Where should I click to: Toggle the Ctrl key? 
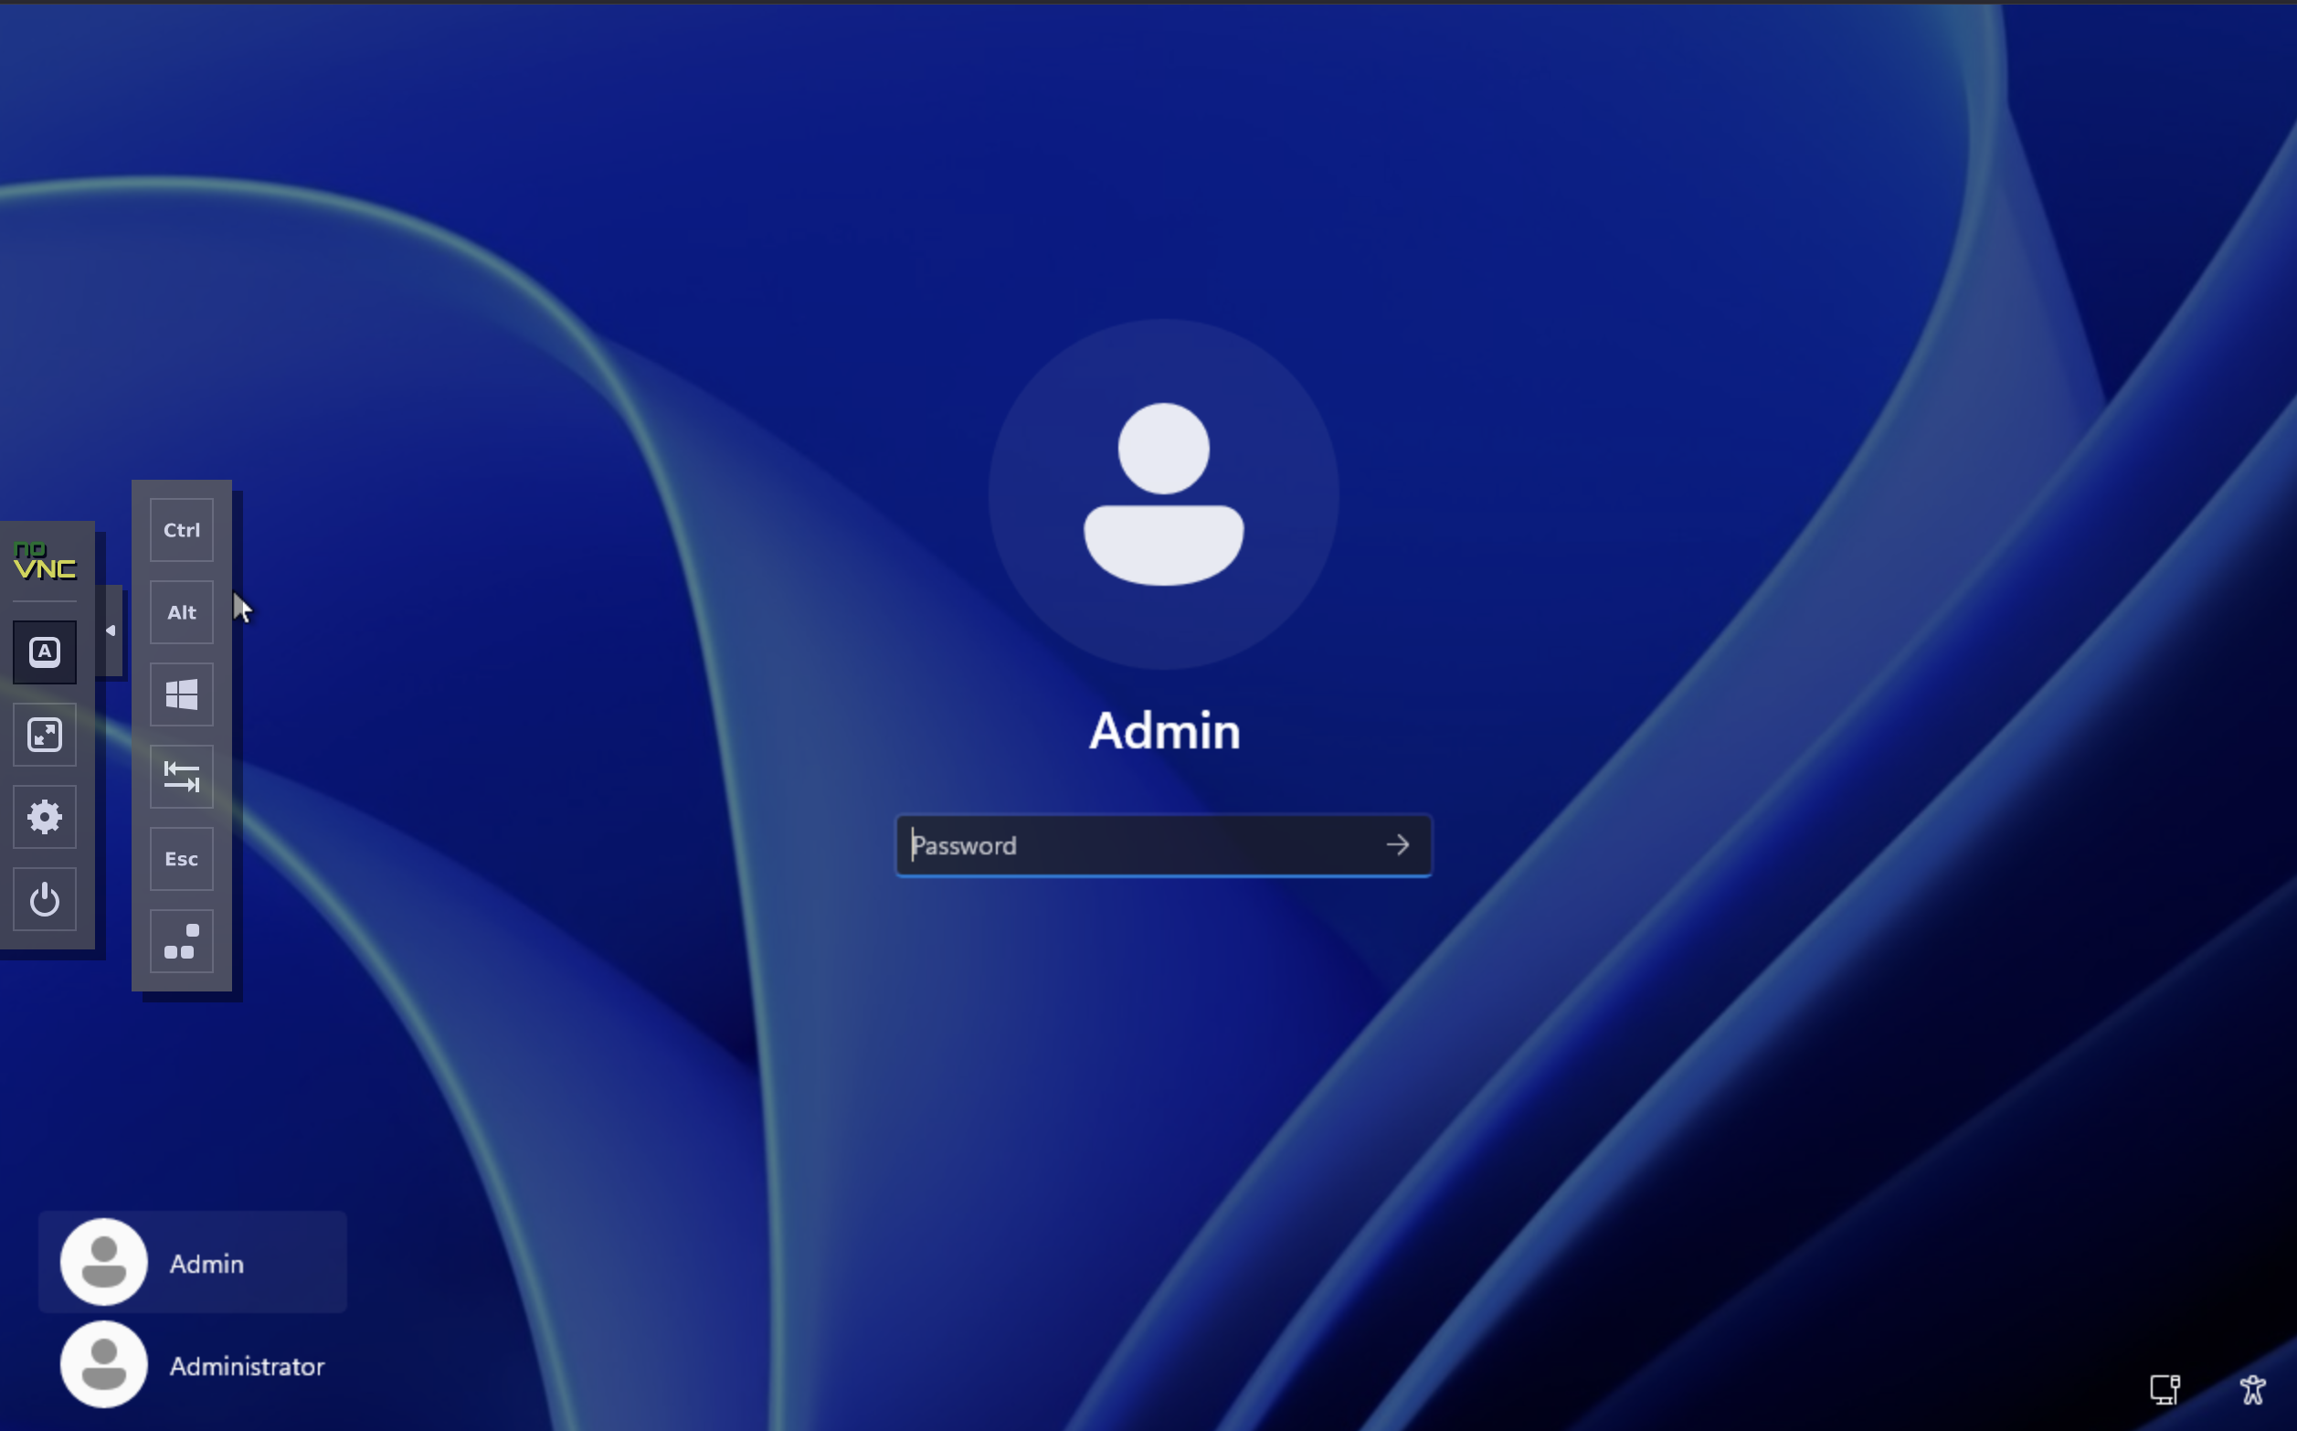[182, 530]
